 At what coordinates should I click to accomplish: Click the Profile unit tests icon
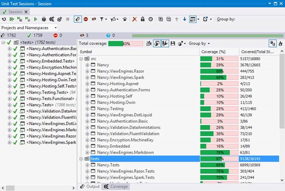tap(60, 19)
